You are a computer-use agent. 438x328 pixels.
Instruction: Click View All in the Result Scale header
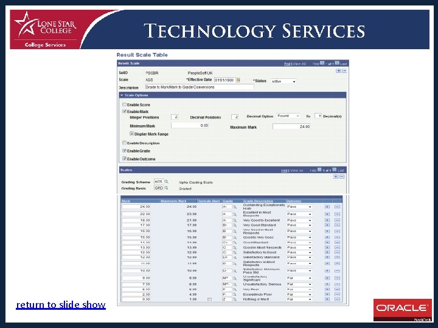click(x=299, y=64)
